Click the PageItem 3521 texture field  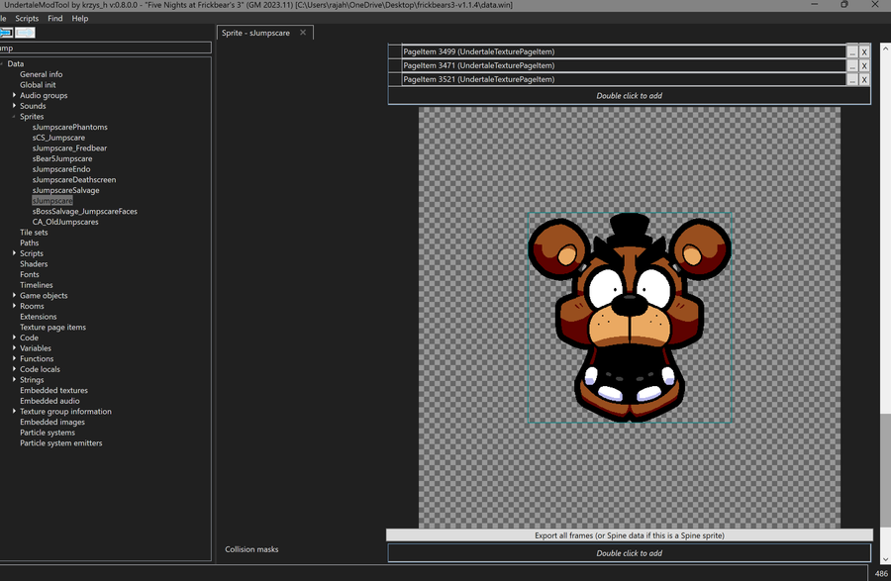click(624, 79)
